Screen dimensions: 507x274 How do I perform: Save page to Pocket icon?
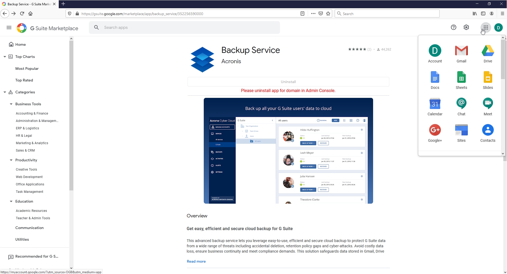pos(321,14)
